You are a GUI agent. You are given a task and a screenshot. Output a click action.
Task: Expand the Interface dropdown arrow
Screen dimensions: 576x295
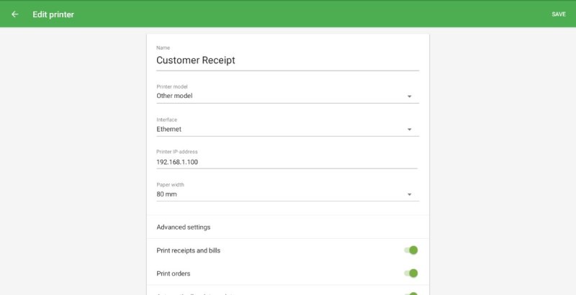(x=409, y=130)
